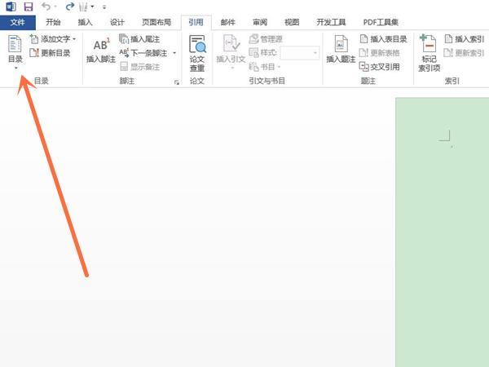Expand the 下一条脚注 dropdown arrow

click(x=174, y=53)
